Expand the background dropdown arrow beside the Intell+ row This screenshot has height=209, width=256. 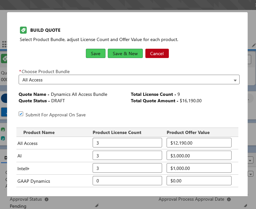251,174
